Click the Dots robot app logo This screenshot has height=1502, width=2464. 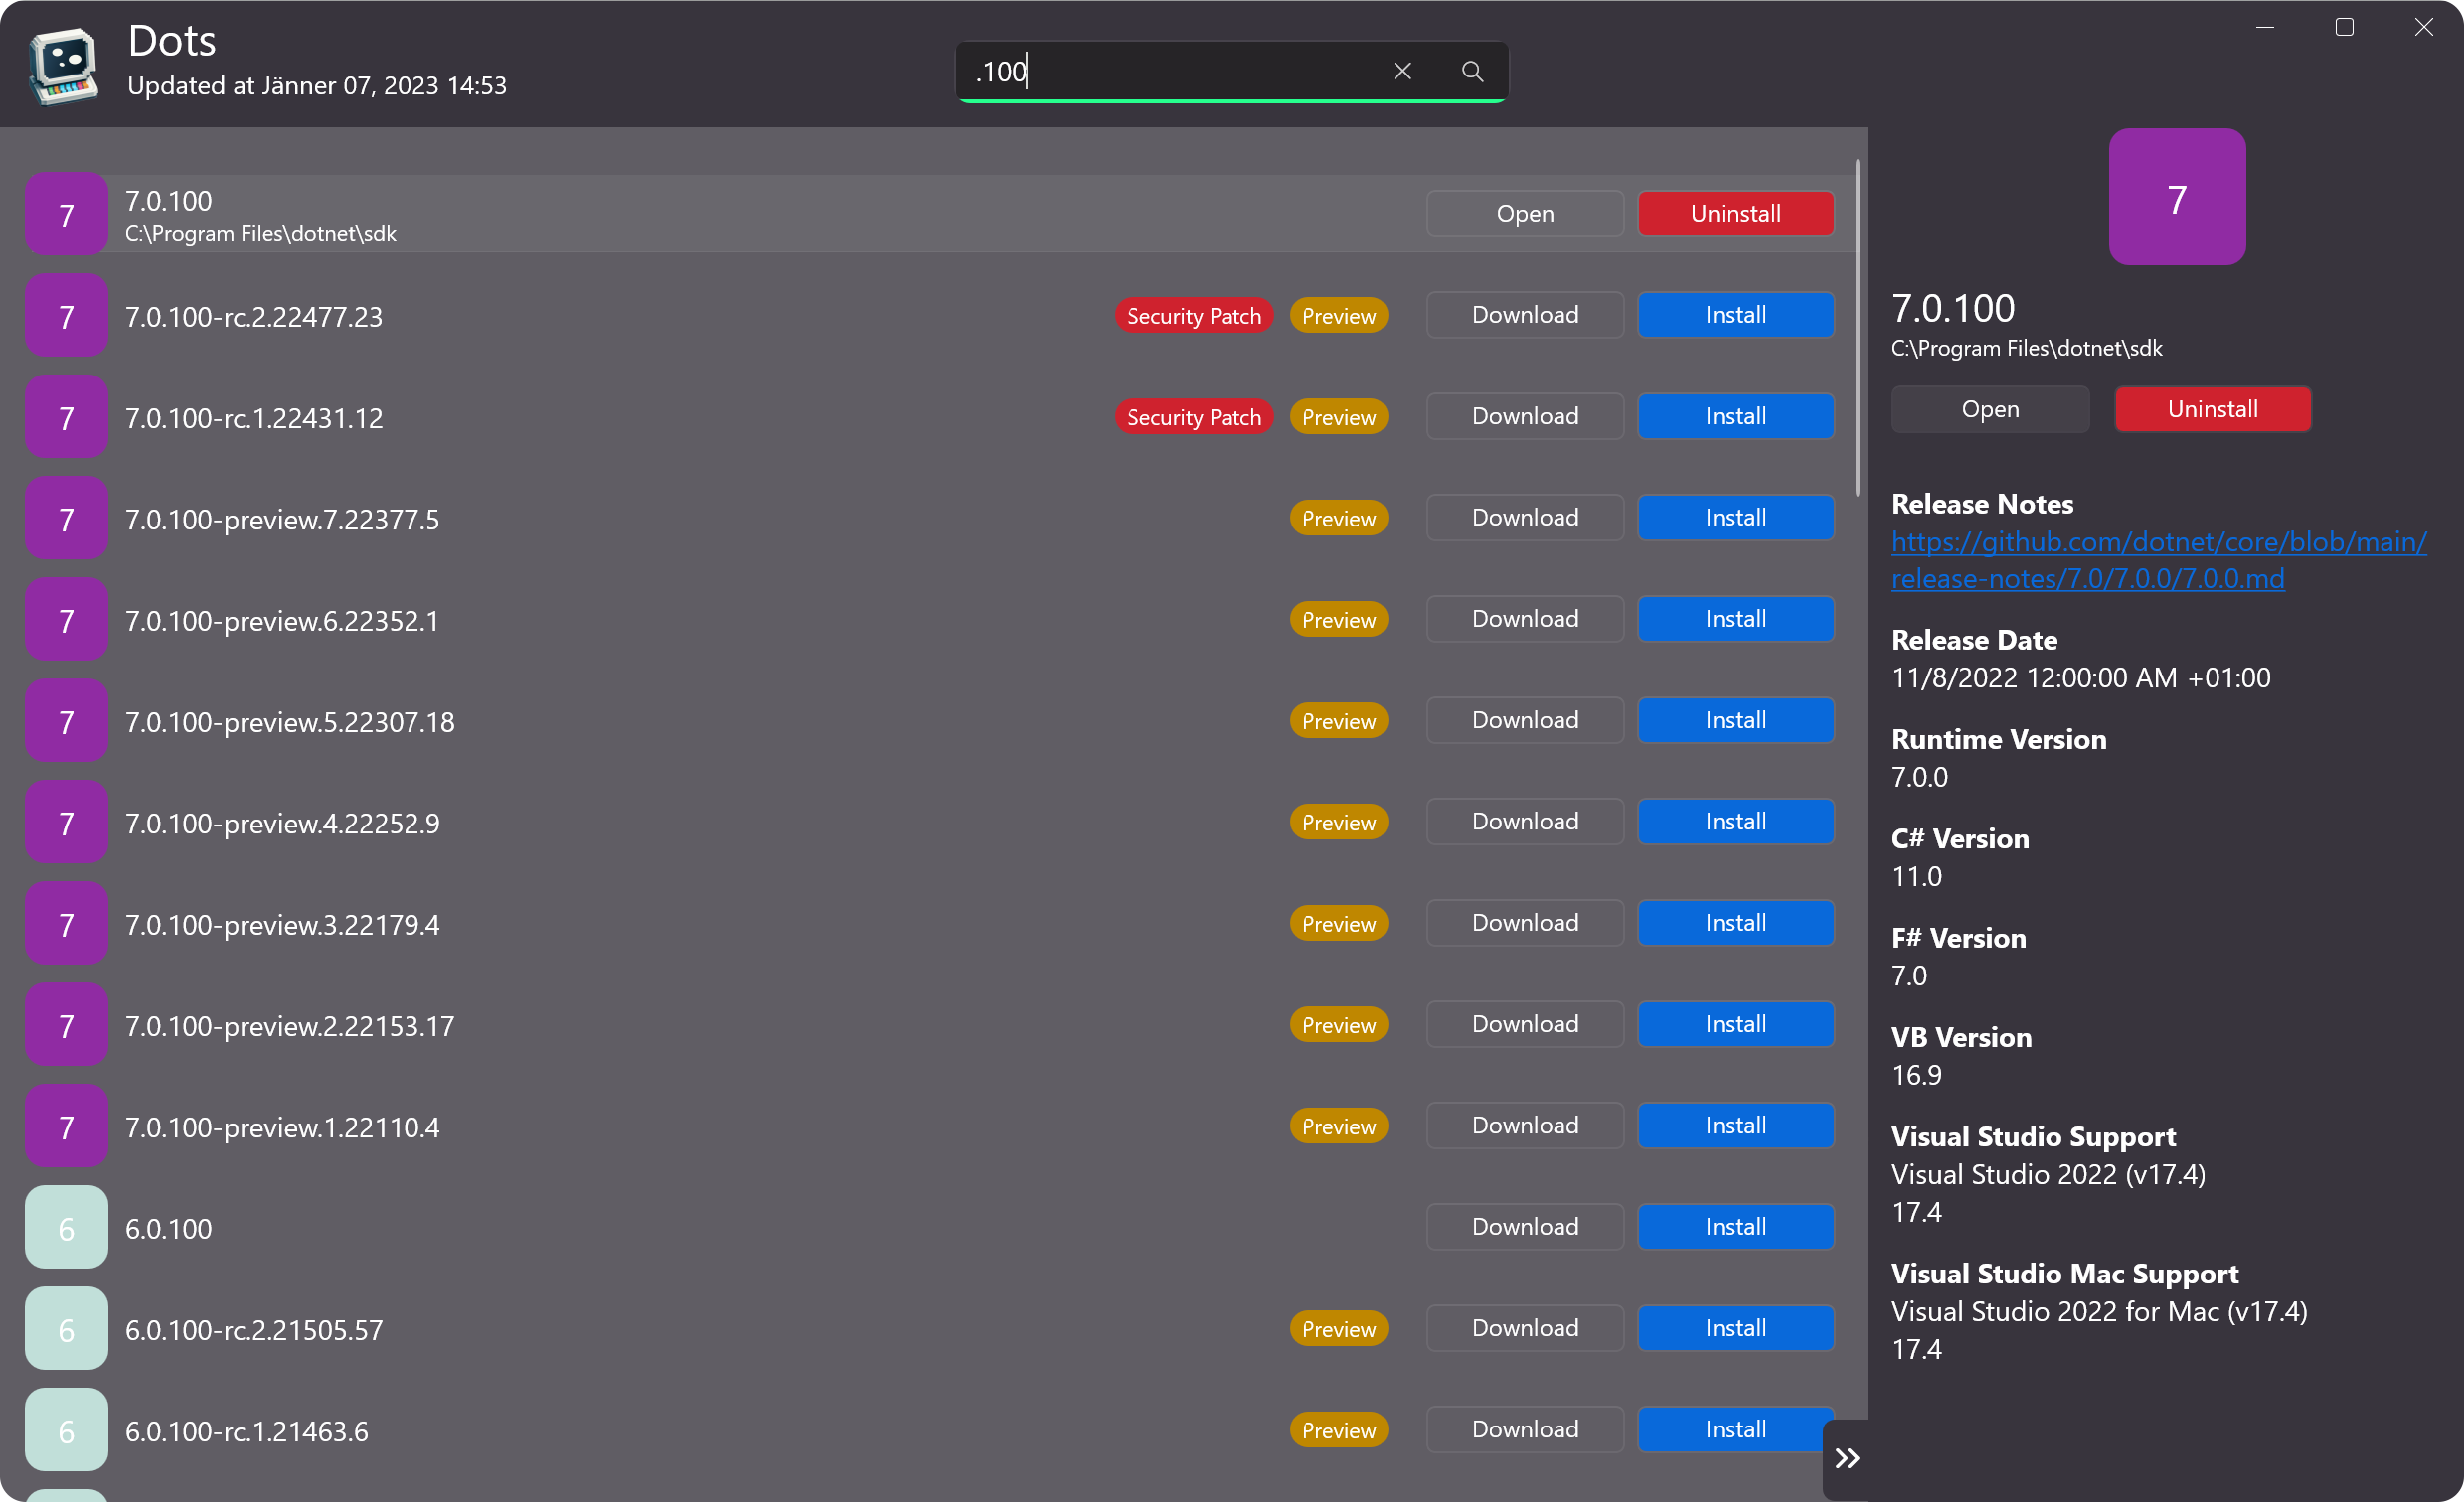click(x=64, y=66)
